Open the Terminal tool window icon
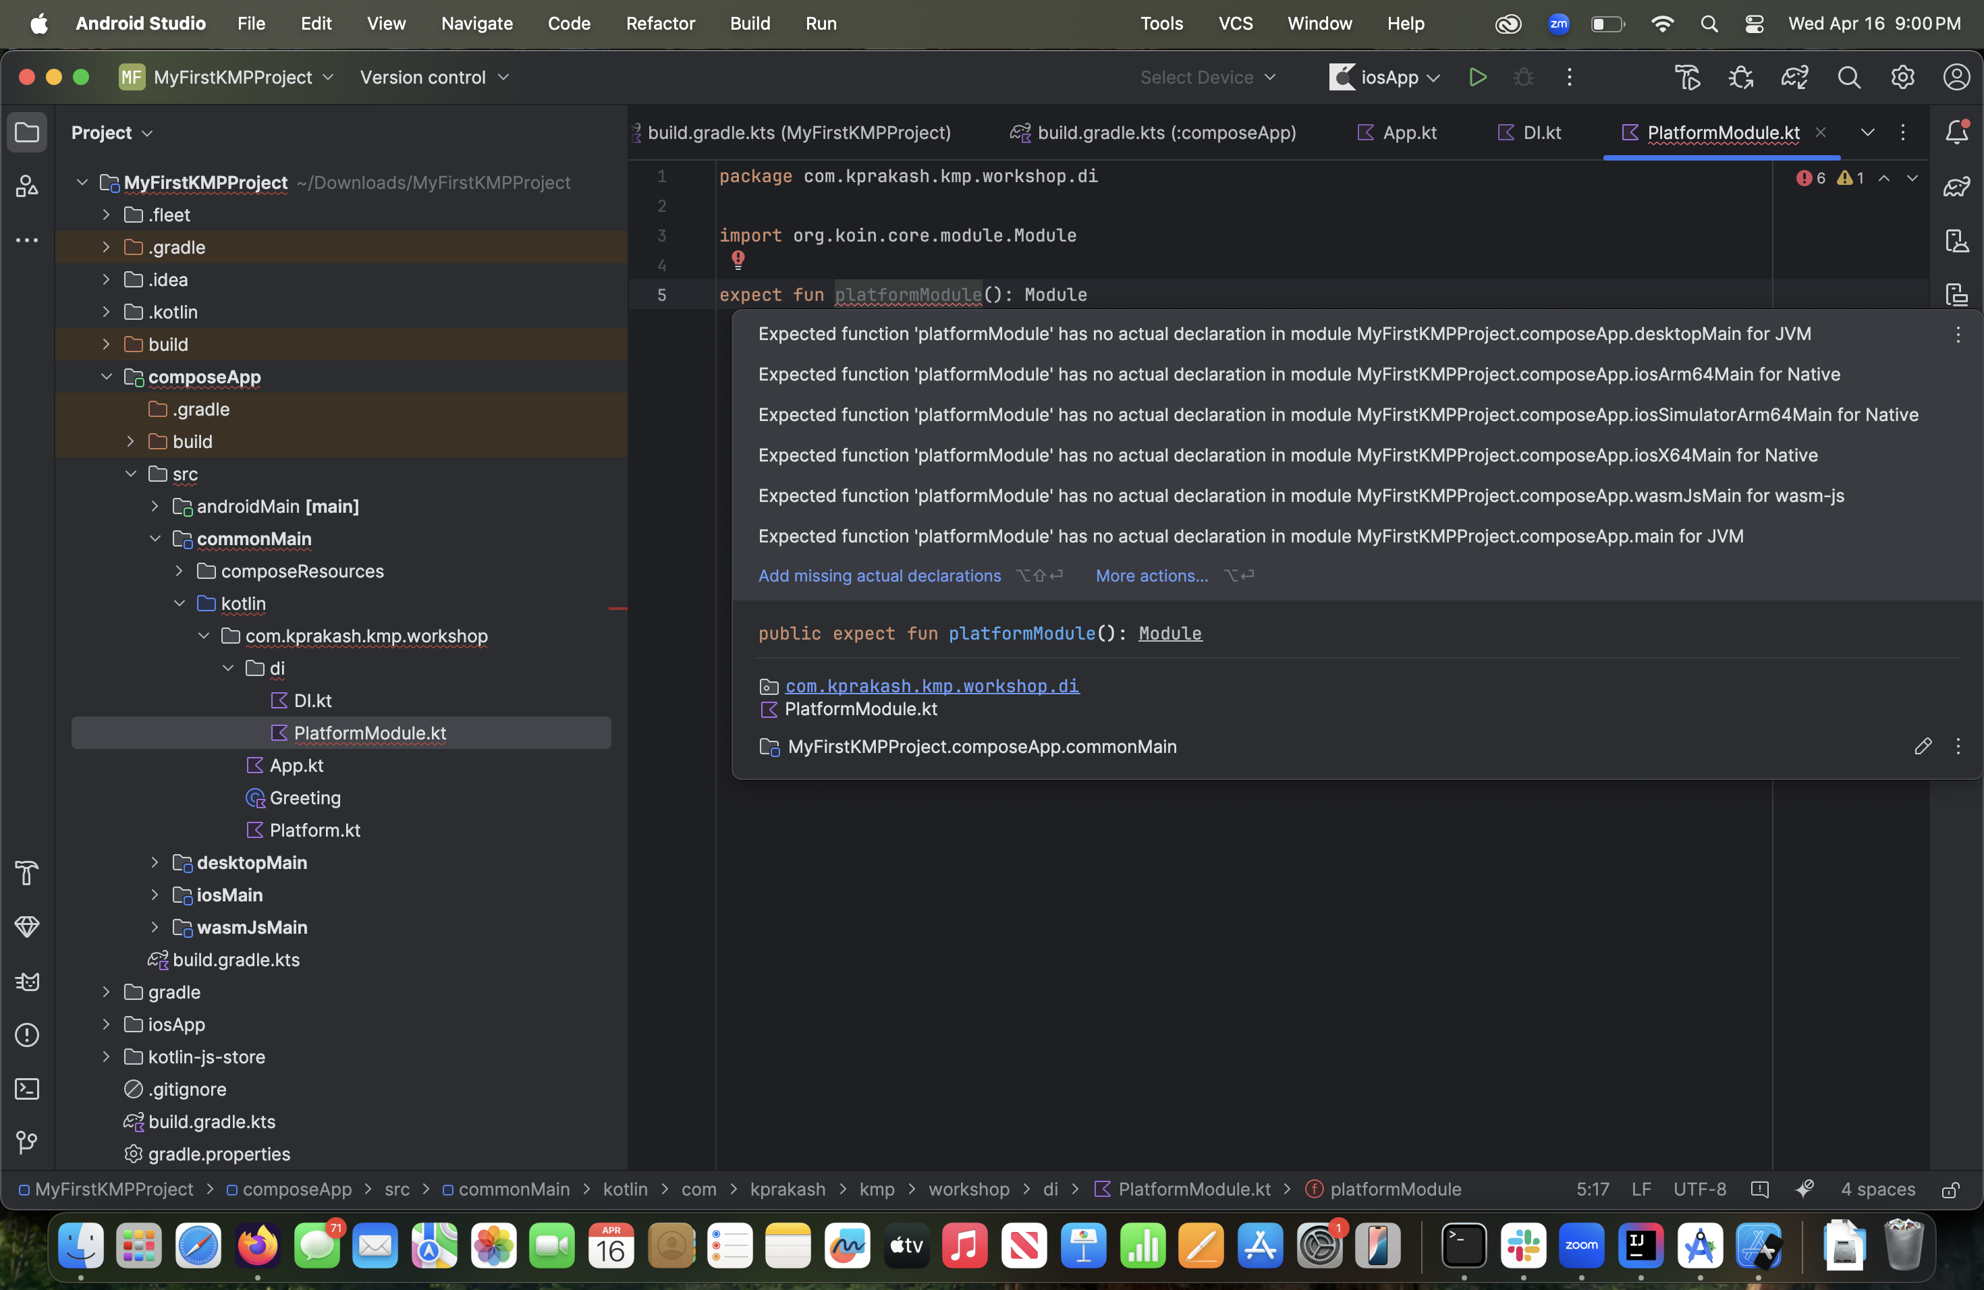This screenshot has height=1290, width=1984. 27,1088
